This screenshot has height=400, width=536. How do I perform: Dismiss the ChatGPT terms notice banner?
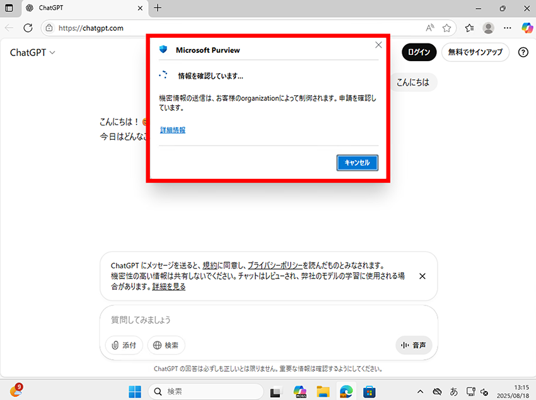[x=422, y=276]
